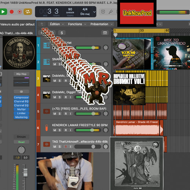Screen dimensions: 190x190
Task: Open the Channel EQ directly above Multipr
Action: tap(21, 105)
